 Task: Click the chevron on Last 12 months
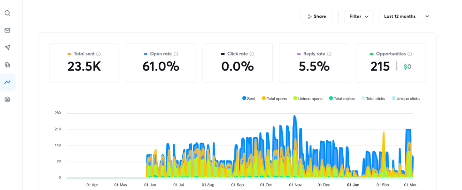(x=427, y=16)
